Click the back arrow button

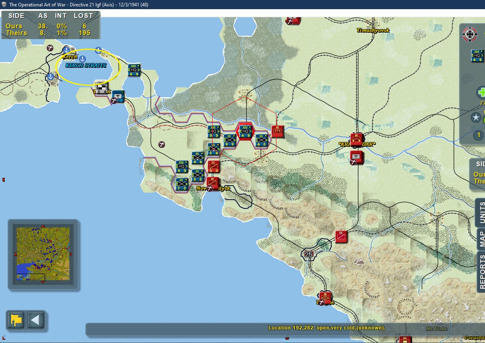coord(35,320)
